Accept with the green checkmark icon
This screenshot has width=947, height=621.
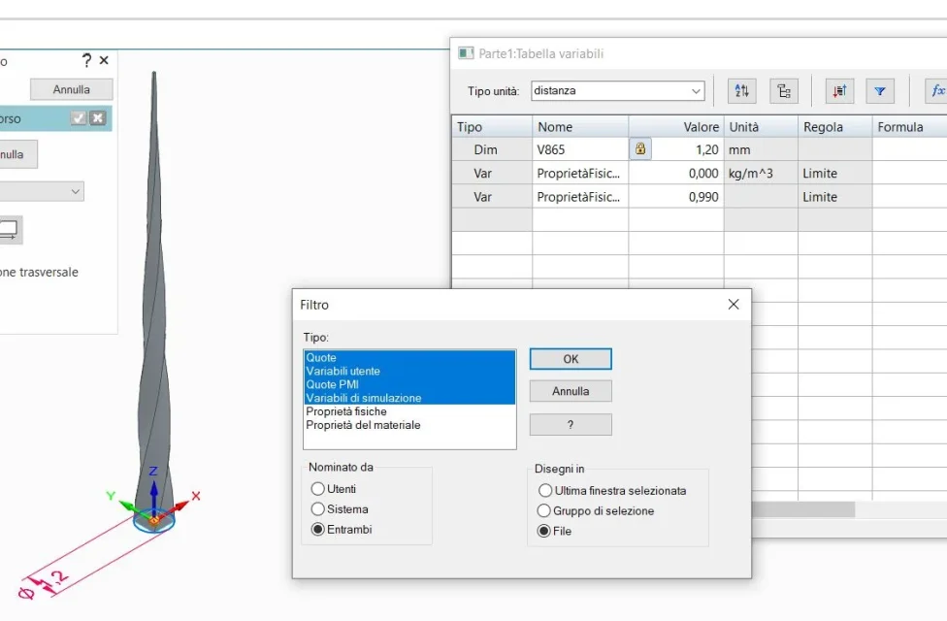[79, 118]
